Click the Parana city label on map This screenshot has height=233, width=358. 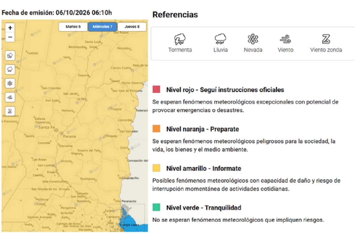pos(69,136)
